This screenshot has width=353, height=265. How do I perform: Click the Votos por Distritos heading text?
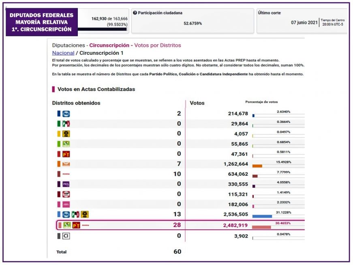click(158, 45)
